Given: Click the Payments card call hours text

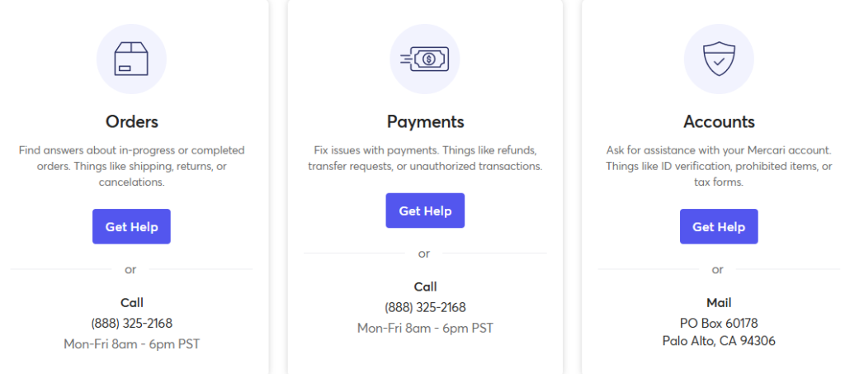Looking at the screenshot, I should [425, 328].
